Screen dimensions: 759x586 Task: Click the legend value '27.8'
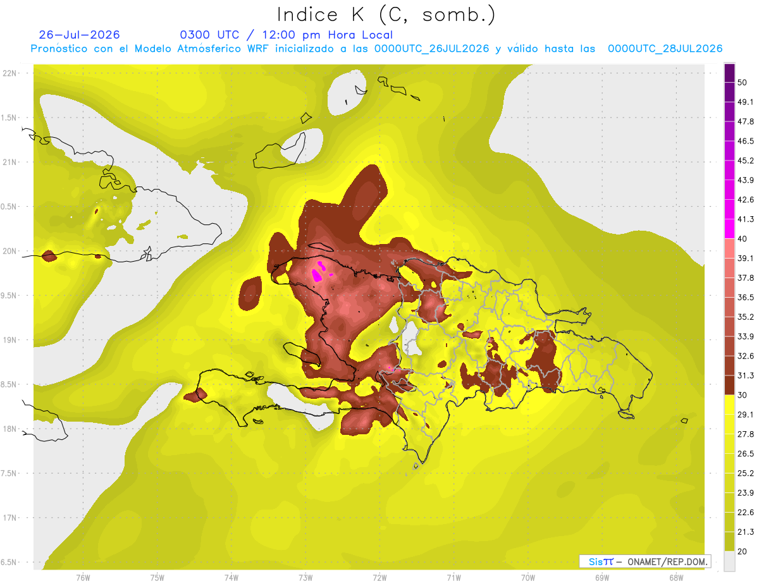[x=746, y=434]
